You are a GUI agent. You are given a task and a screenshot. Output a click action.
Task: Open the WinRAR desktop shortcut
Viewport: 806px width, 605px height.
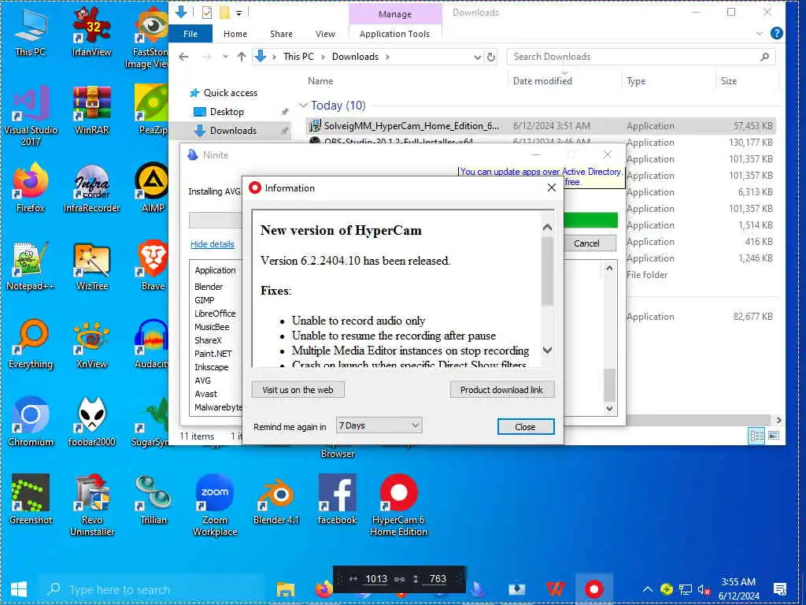[91, 110]
